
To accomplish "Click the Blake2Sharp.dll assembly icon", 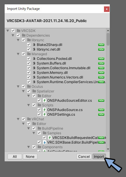I will pos(34,44).
